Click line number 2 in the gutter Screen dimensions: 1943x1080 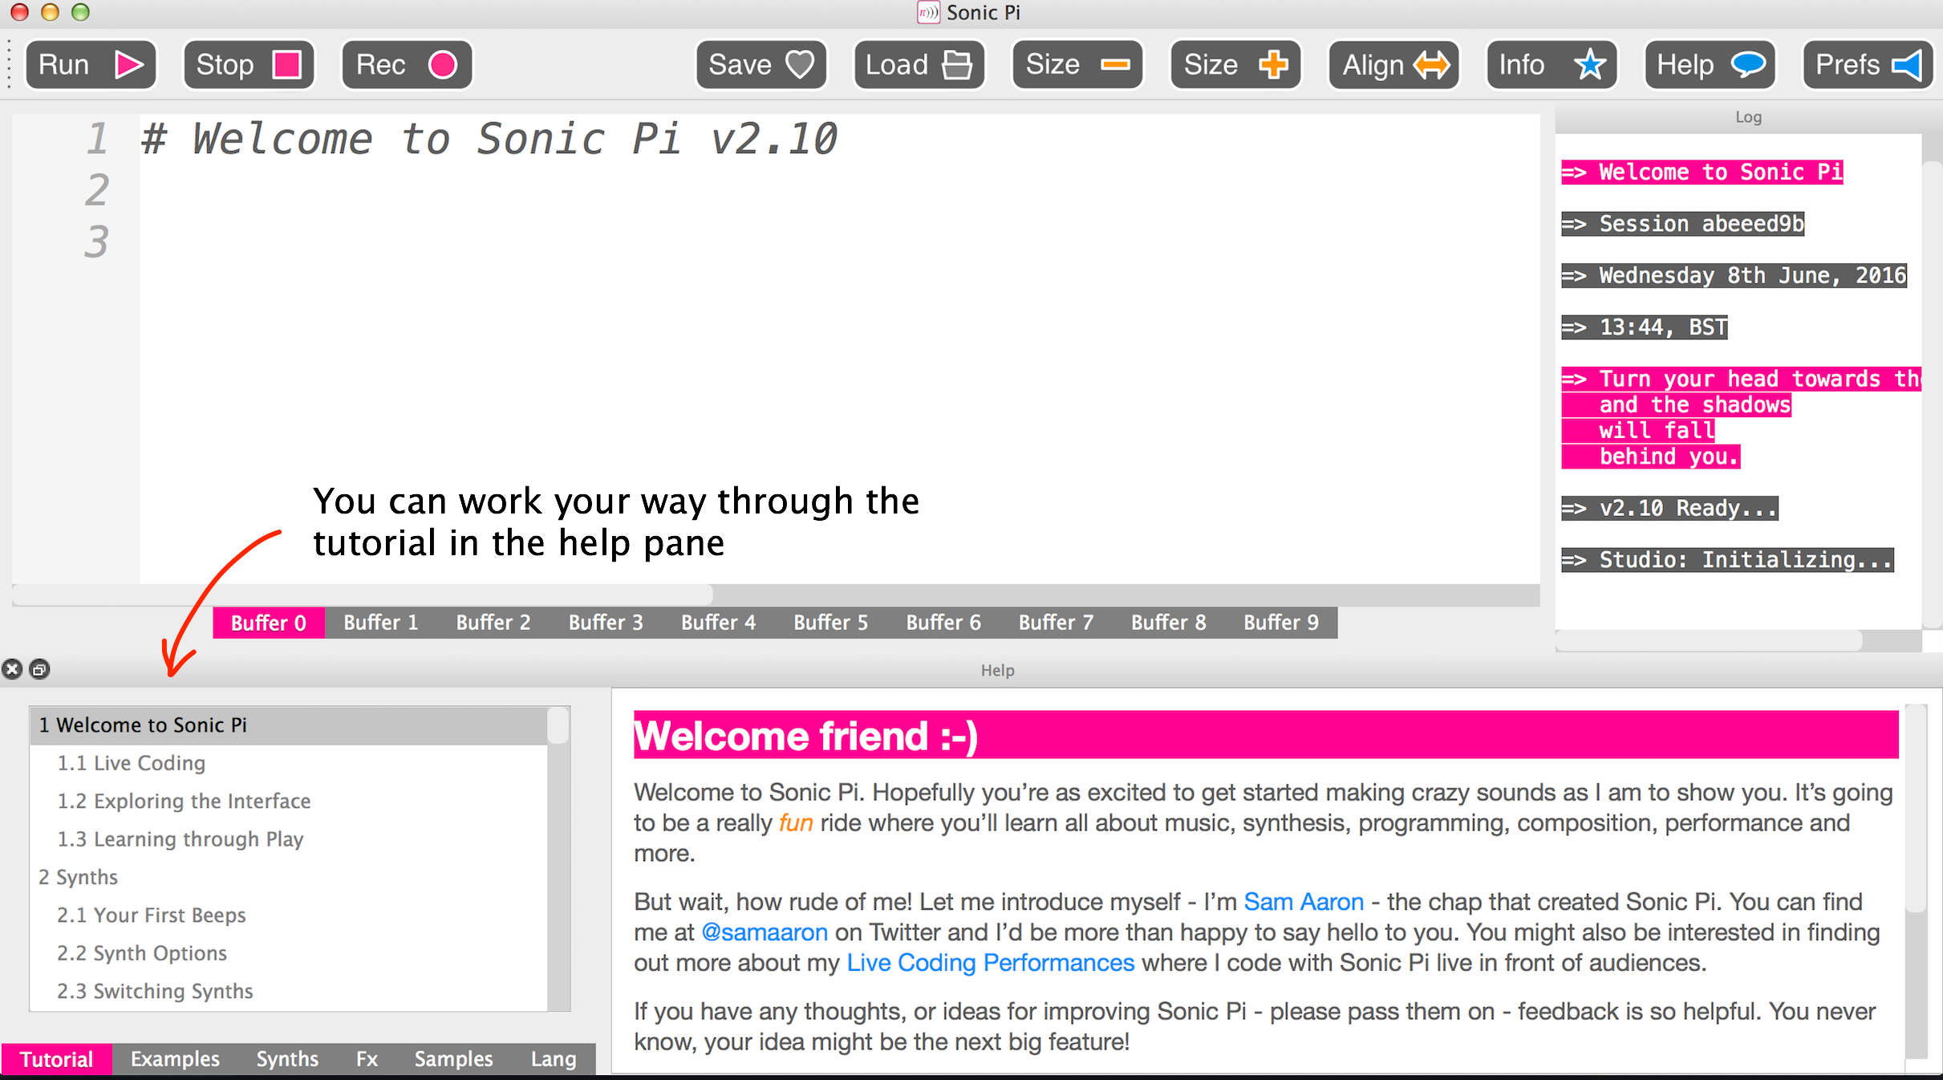point(96,190)
